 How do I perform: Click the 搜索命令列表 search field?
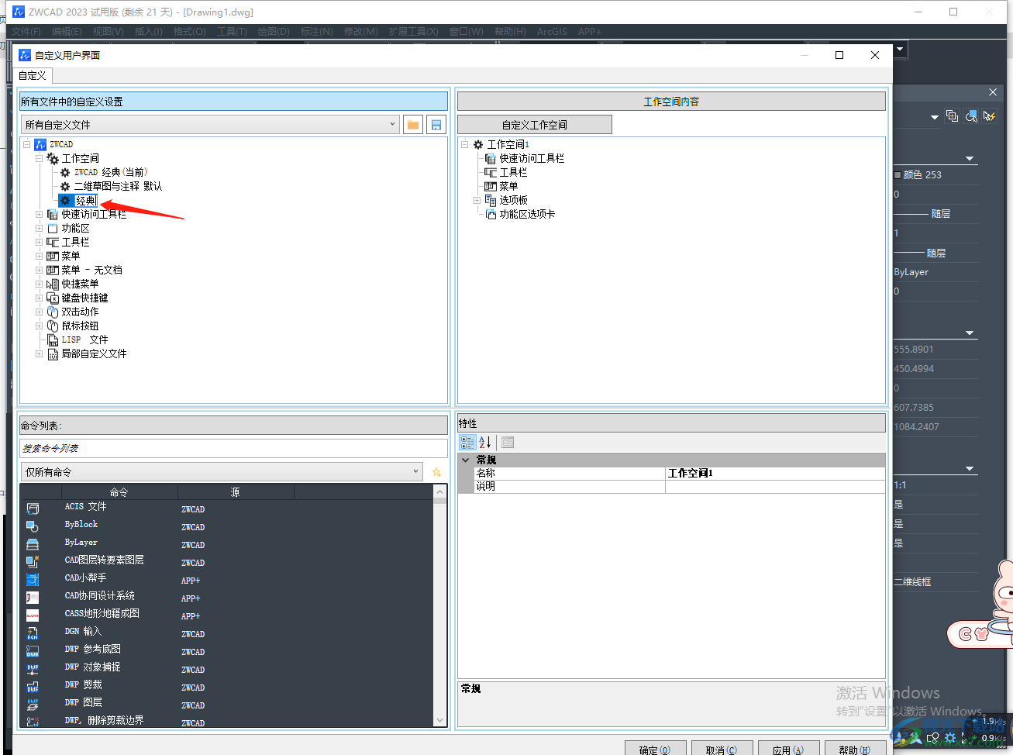233,448
